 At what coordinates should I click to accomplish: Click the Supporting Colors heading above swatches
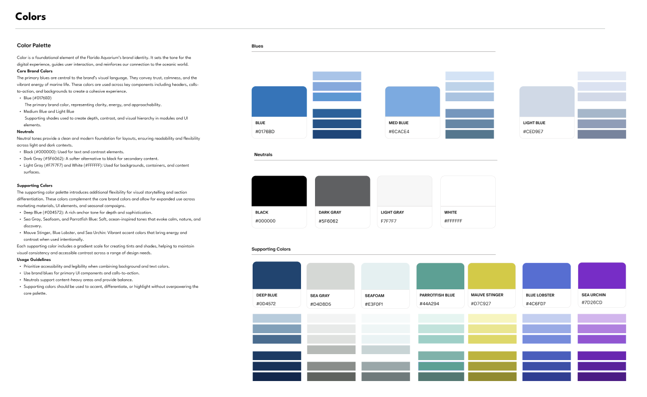click(271, 249)
